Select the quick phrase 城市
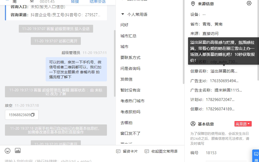 [x=124, y=47]
